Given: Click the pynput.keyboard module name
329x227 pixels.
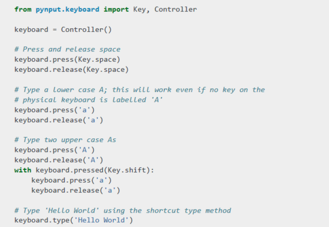Looking at the screenshot, I should [x=68, y=10].
